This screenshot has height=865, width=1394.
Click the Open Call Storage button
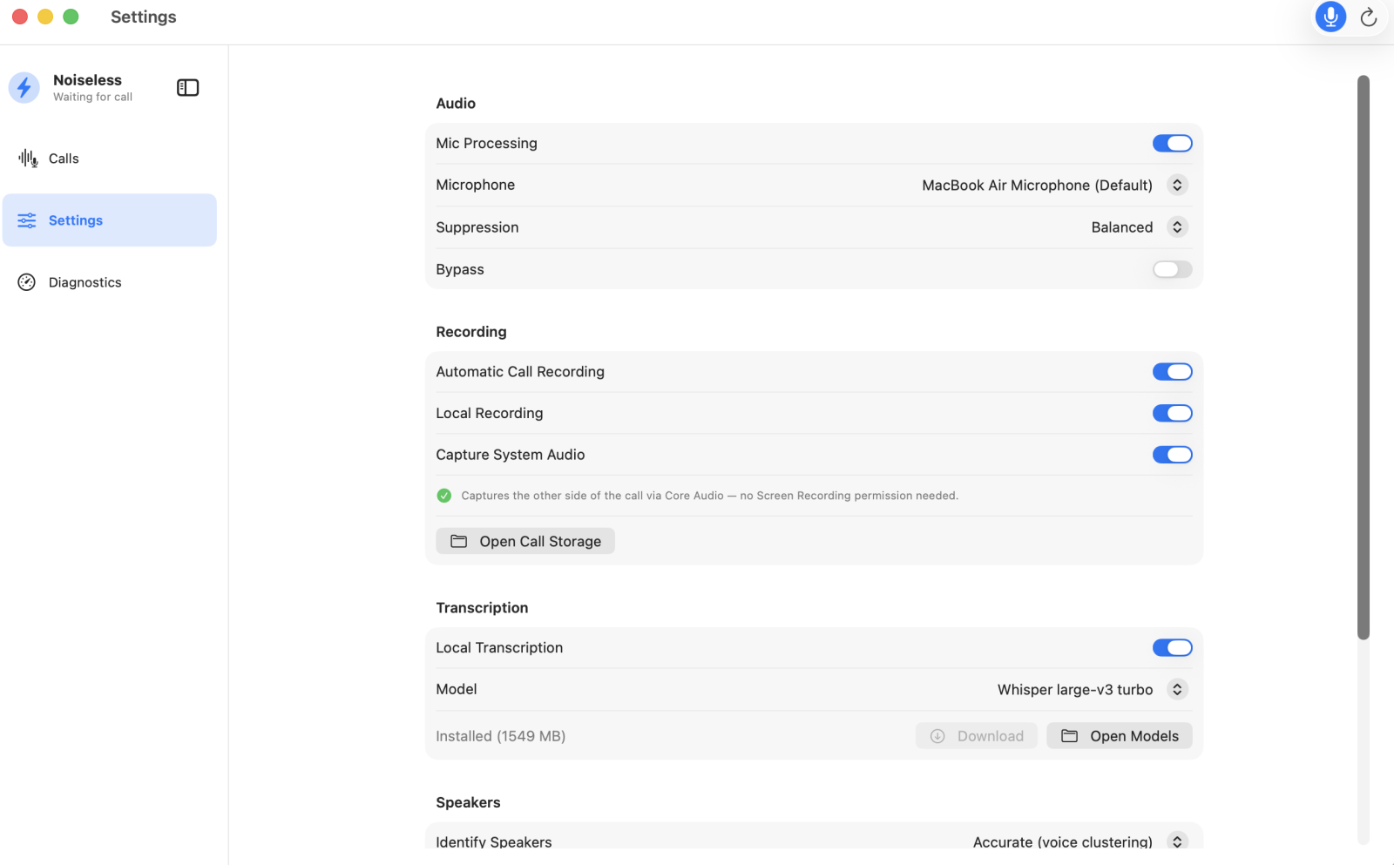pyautogui.click(x=525, y=541)
